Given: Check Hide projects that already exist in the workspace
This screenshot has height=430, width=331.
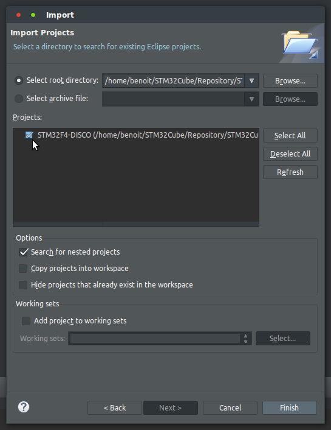Looking at the screenshot, I should (x=23, y=285).
